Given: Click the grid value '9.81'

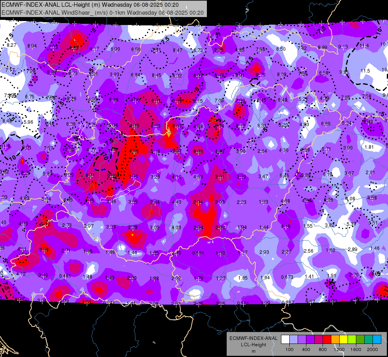Looking at the screenshot, I should [344, 72].
